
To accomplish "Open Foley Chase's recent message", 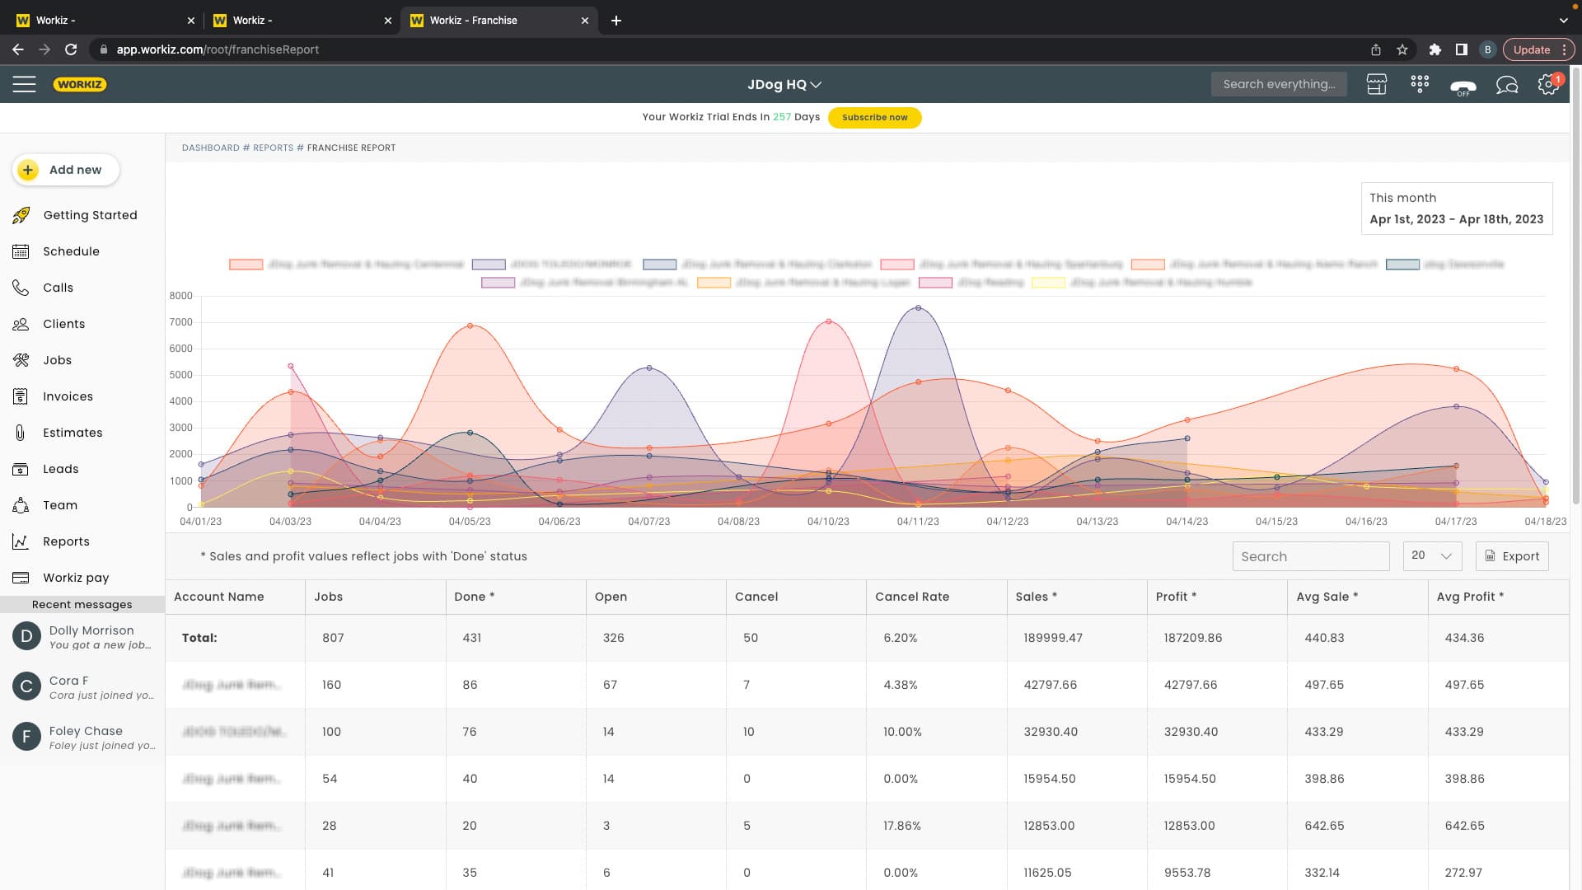I will pyautogui.click(x=82, y=738).
